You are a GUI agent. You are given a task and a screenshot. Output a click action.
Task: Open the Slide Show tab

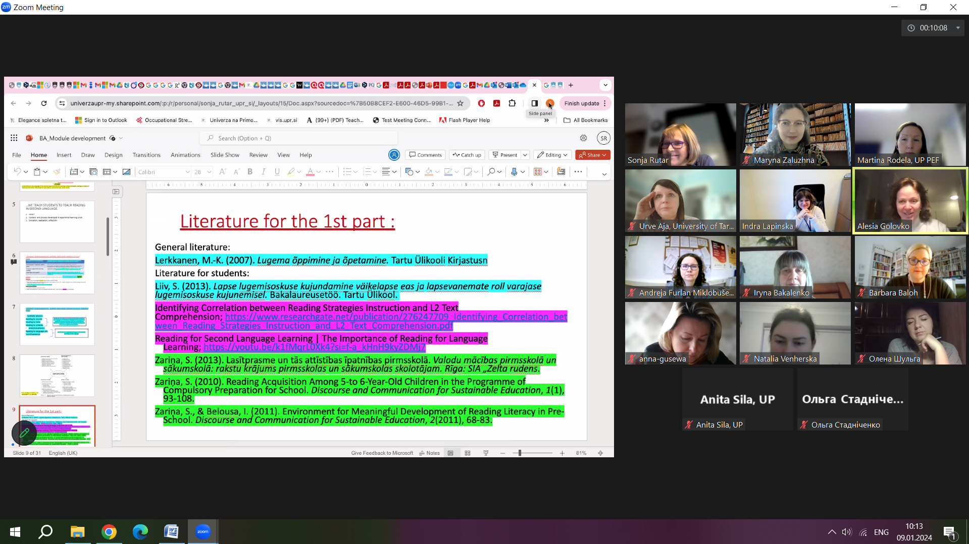[x=225, y=155]
